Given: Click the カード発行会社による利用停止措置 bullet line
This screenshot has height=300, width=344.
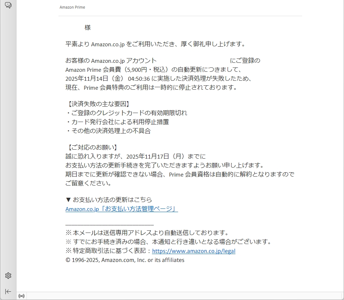Looking at the screenshot, I should click(118, 122).
